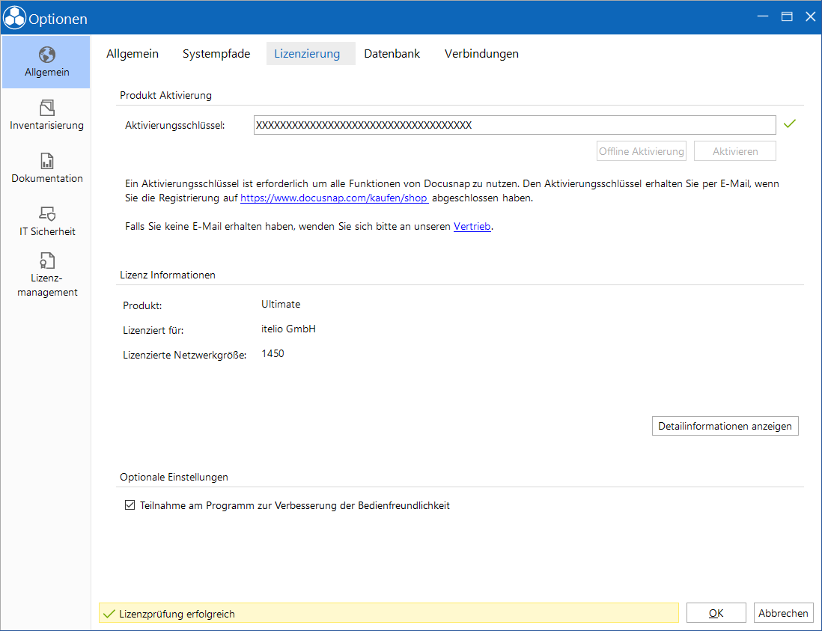This screenshot has width=822, height=631.
Task: Switch to the Systempfade tab
Action: [x=216, y=53]
